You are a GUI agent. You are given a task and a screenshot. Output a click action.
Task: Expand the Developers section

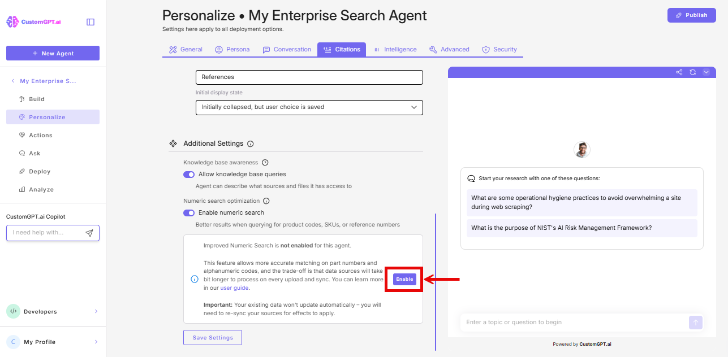click(53, 311)
